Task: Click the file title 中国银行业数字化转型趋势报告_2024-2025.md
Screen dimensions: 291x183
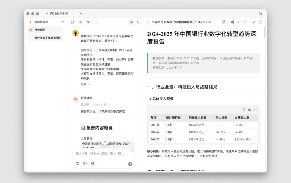Action: (x=182, y=22)
